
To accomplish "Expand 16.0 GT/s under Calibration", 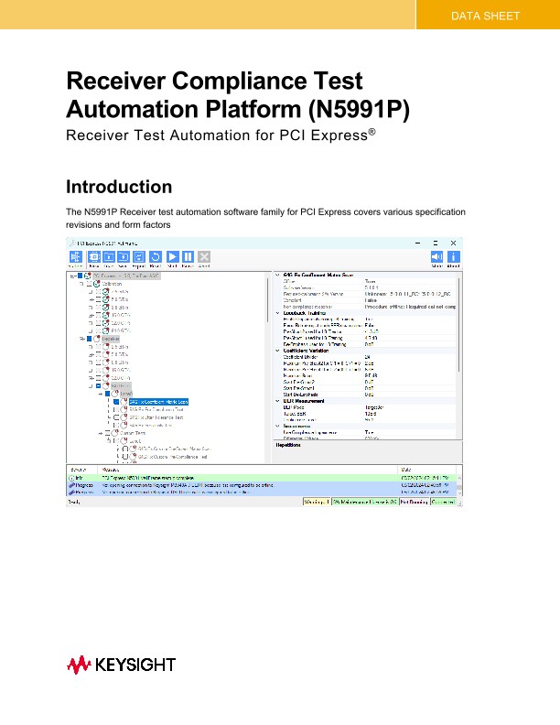I will pyautogui.click(x=91, y=315).
